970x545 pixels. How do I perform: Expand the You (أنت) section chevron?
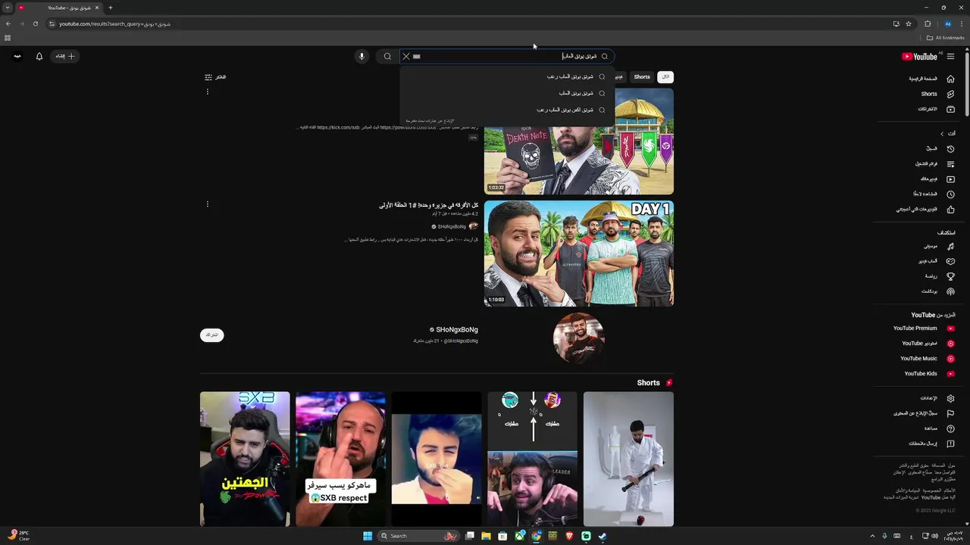pos(942,133)
